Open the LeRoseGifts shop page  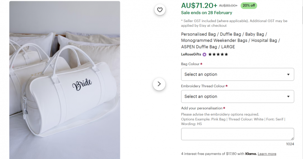pyautogui.click(x=191, y=54)
